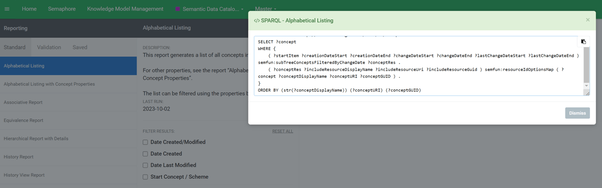
Task: Tick Start Concept / Scheme checkbox
Action: (x=145, y=177)
